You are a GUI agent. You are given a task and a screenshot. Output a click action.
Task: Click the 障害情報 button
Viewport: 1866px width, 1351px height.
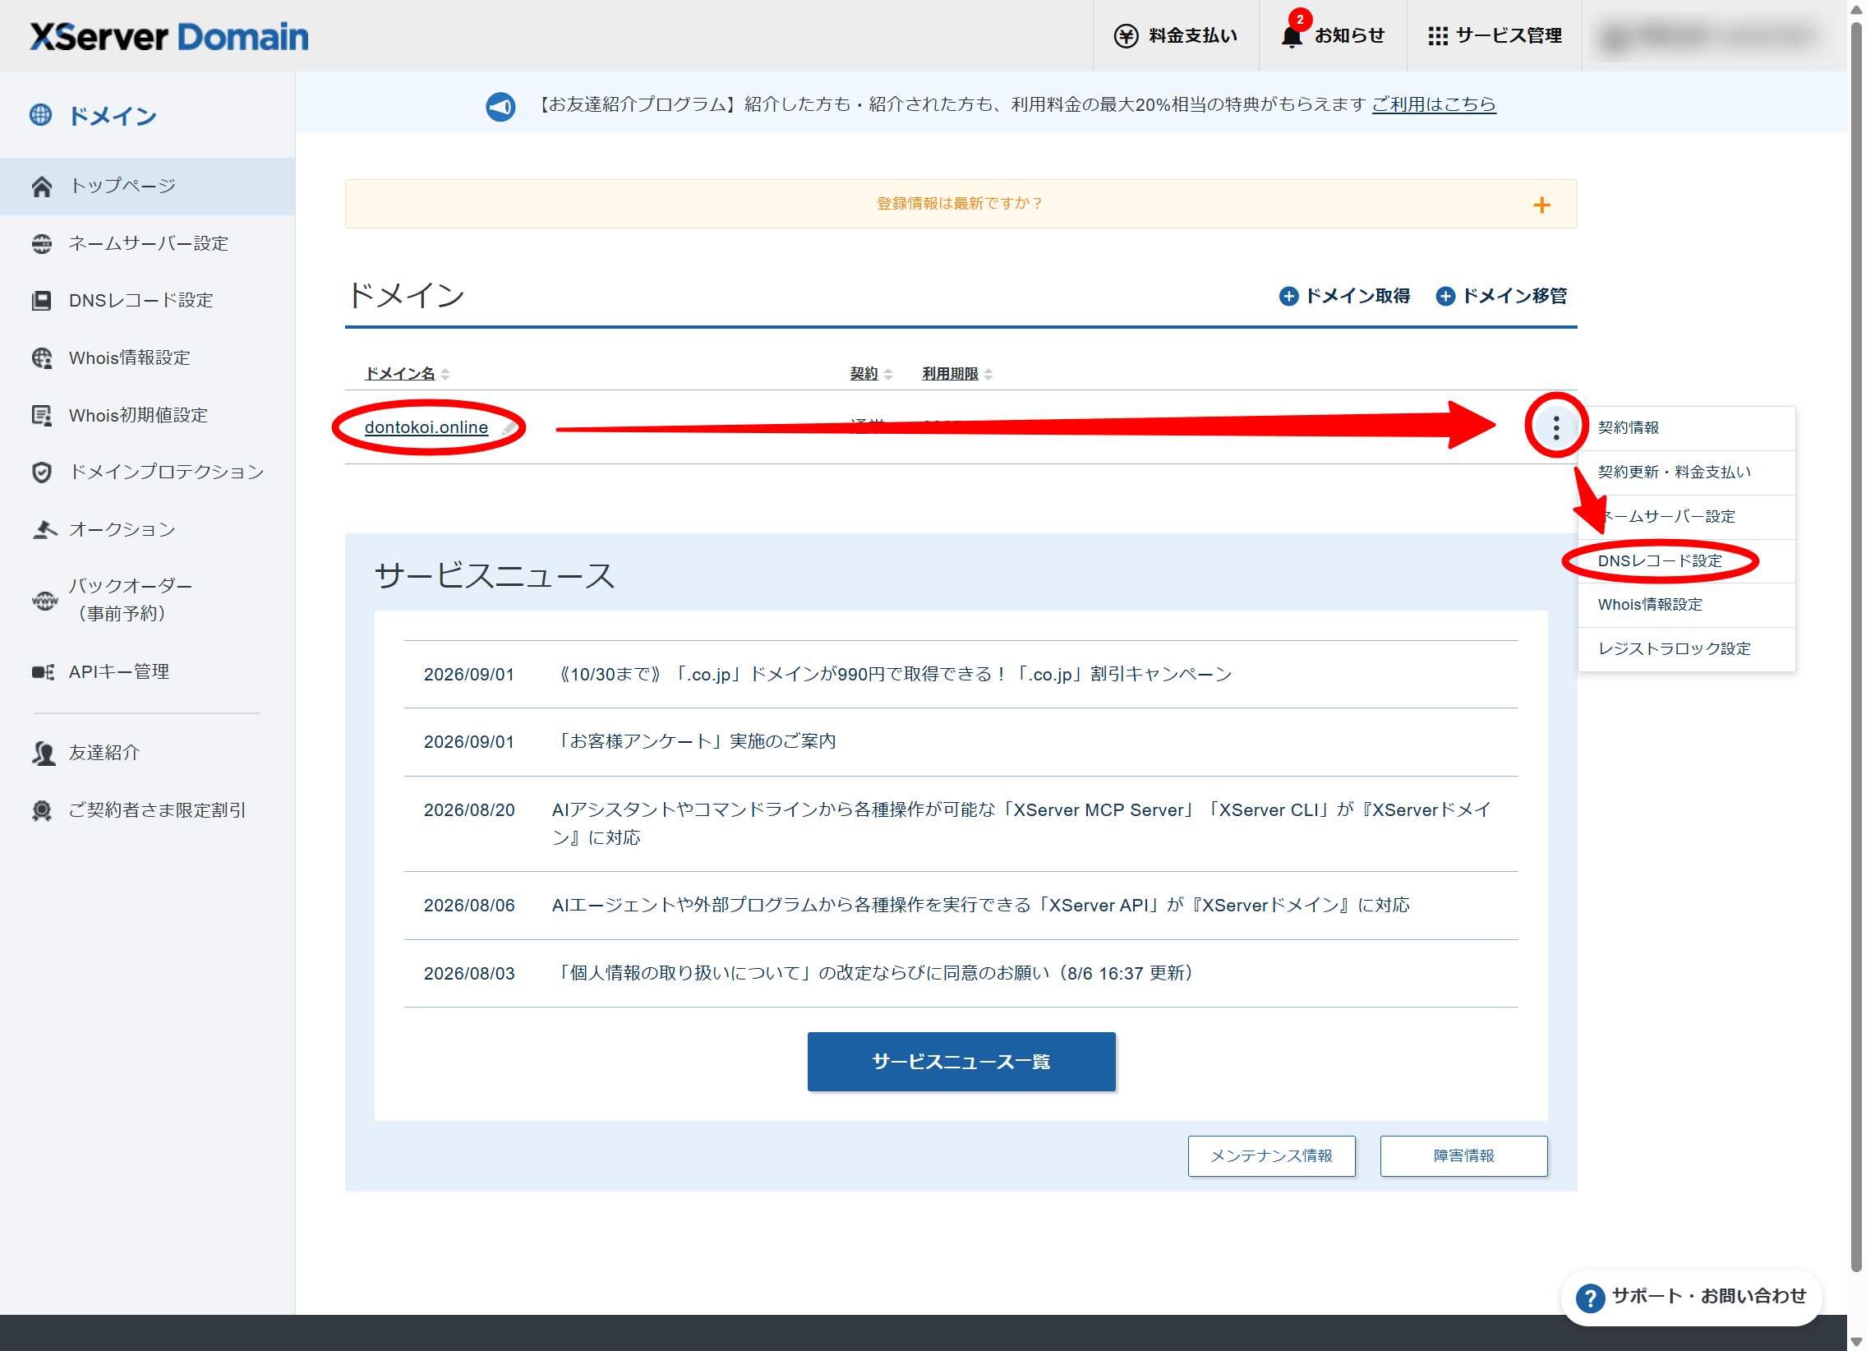[x=1463, y=1156]
